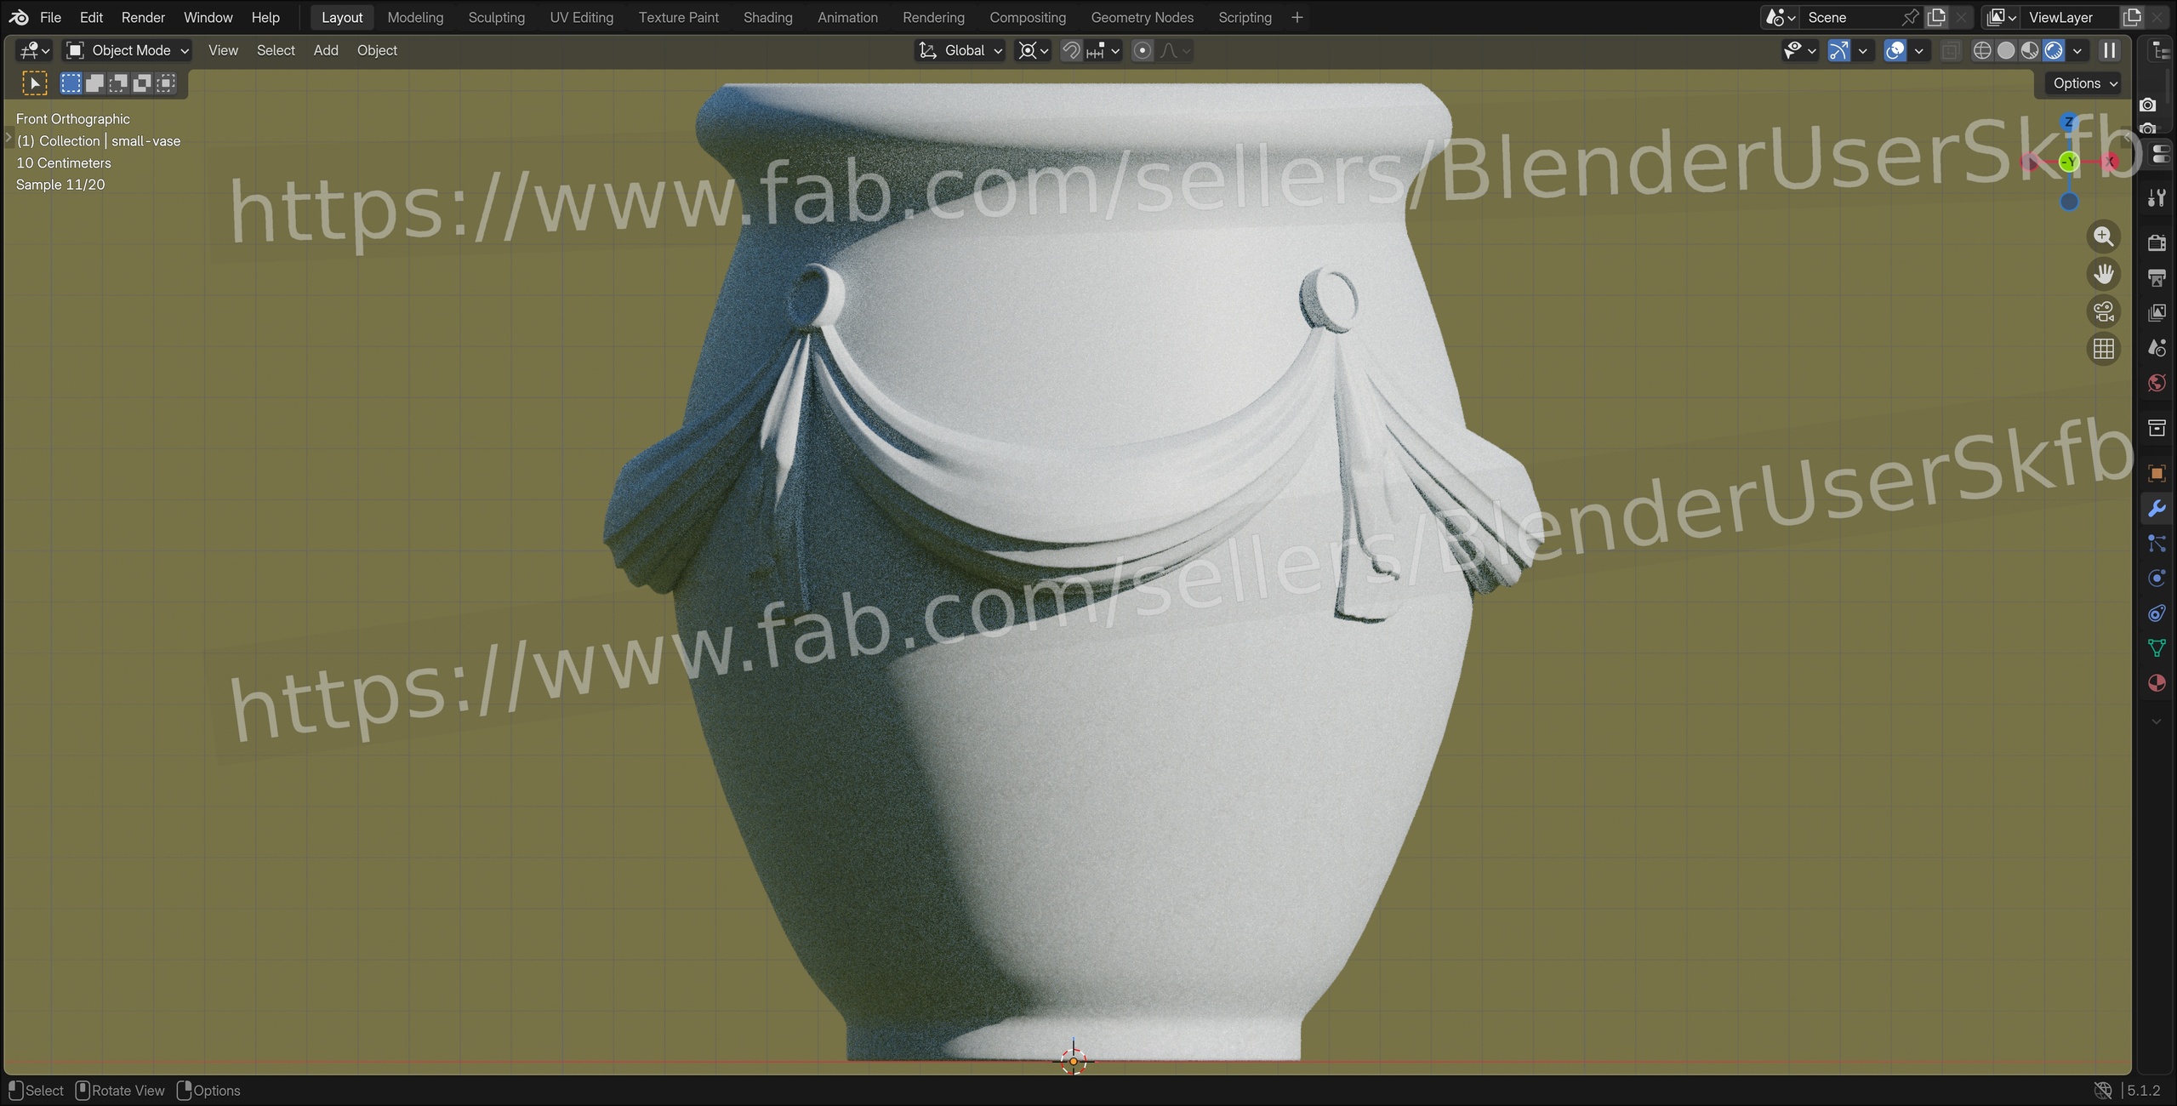Open the Render menu
Screen dimensions: 2177x1106
pyautogui.click(x=143, y=17)
